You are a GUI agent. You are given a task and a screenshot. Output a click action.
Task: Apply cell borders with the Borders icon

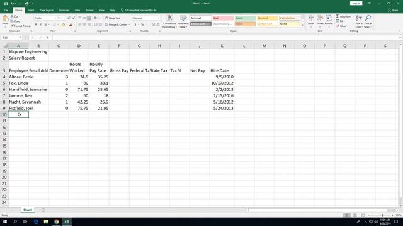click(54, 24)
